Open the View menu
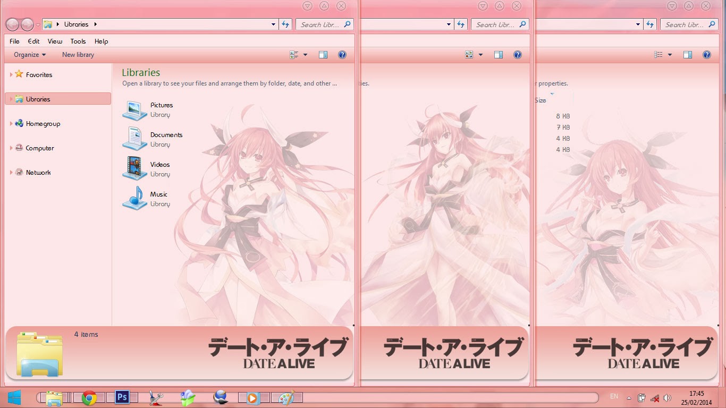The width and height of the screenshot is (726, 408). click(55, 41)
